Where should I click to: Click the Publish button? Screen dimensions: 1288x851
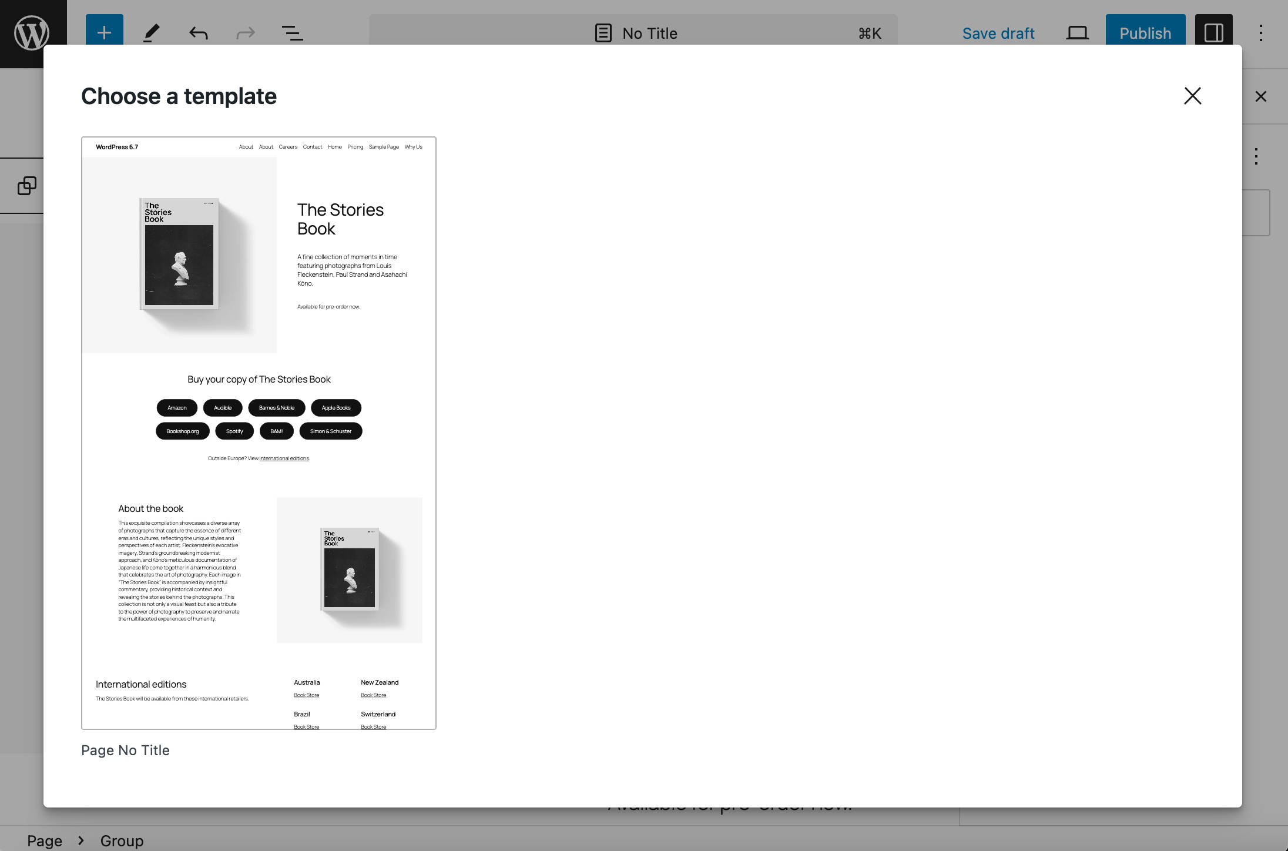(1145, 31)
